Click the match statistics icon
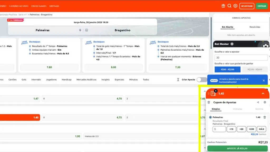Image resolution: width=270 pixels, height=152 pixels. pos(86,30)
